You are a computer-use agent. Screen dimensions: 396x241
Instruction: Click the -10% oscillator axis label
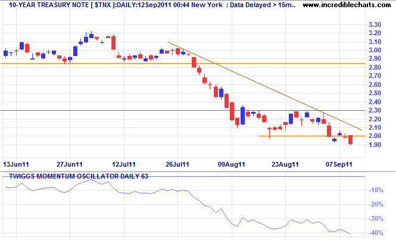tap(376, 190)
